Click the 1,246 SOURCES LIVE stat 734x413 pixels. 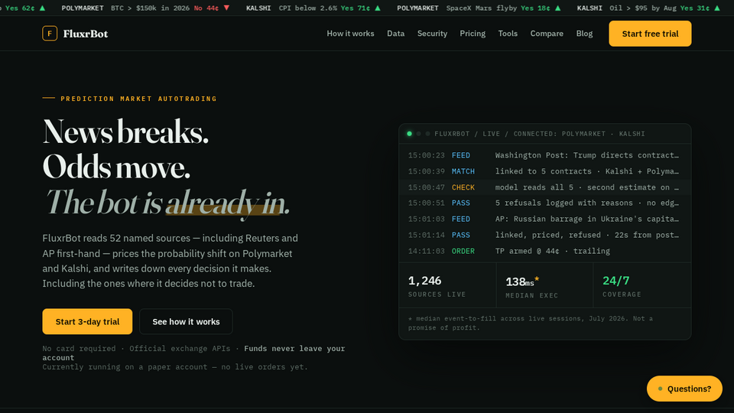point(447,285)
